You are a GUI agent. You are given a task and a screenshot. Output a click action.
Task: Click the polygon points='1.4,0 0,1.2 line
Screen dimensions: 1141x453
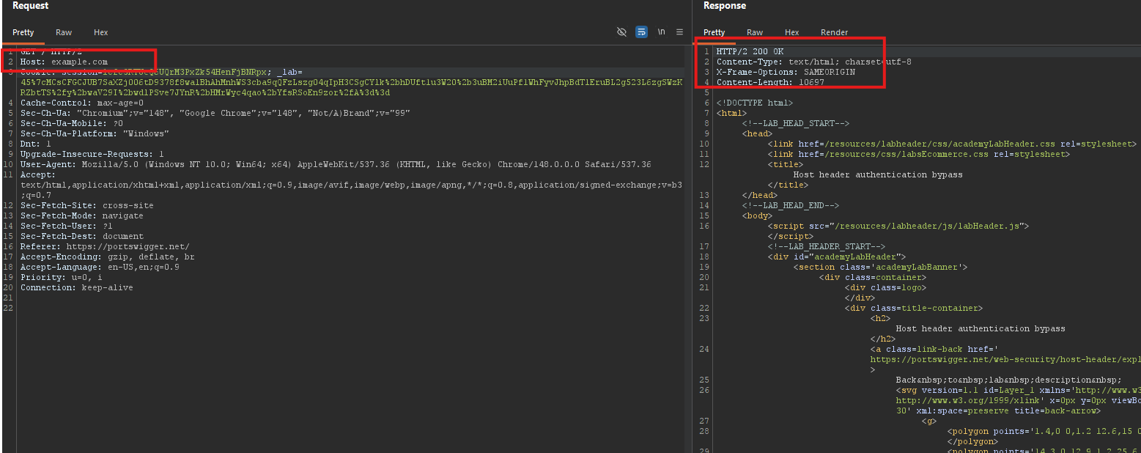1044,432
